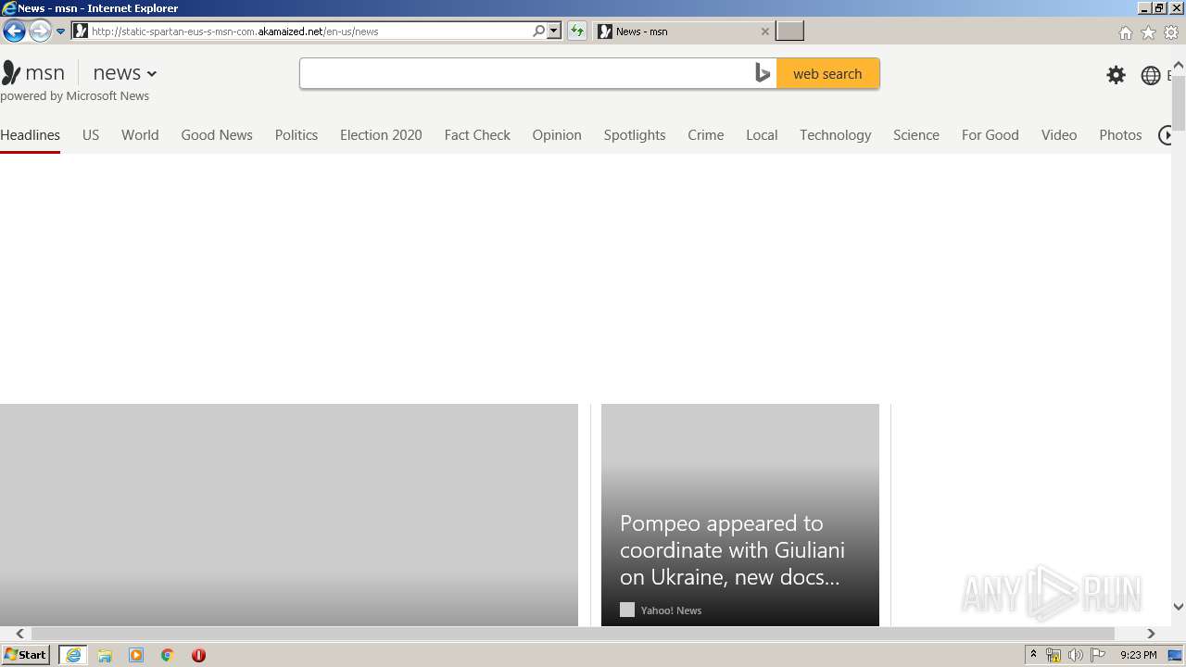Click the language globe icon

coord(1151,75)
